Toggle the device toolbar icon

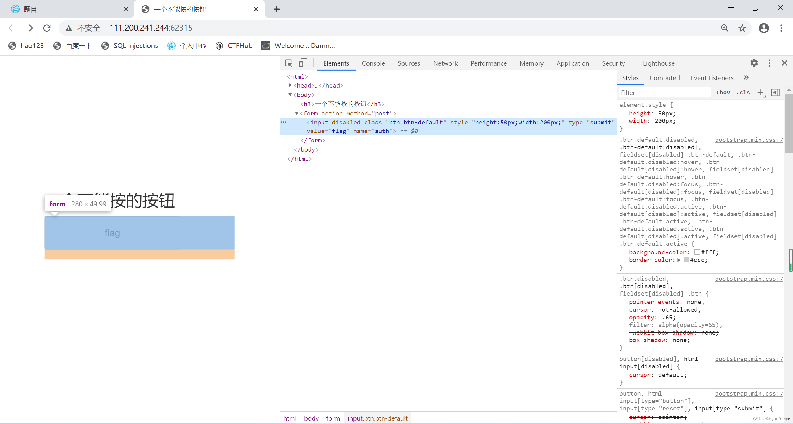tap(303, 63)
